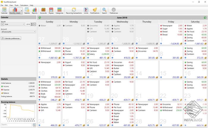Viewport: 208px width, 128px height.
Task: Click the Thursday column header
Action: 147,22
